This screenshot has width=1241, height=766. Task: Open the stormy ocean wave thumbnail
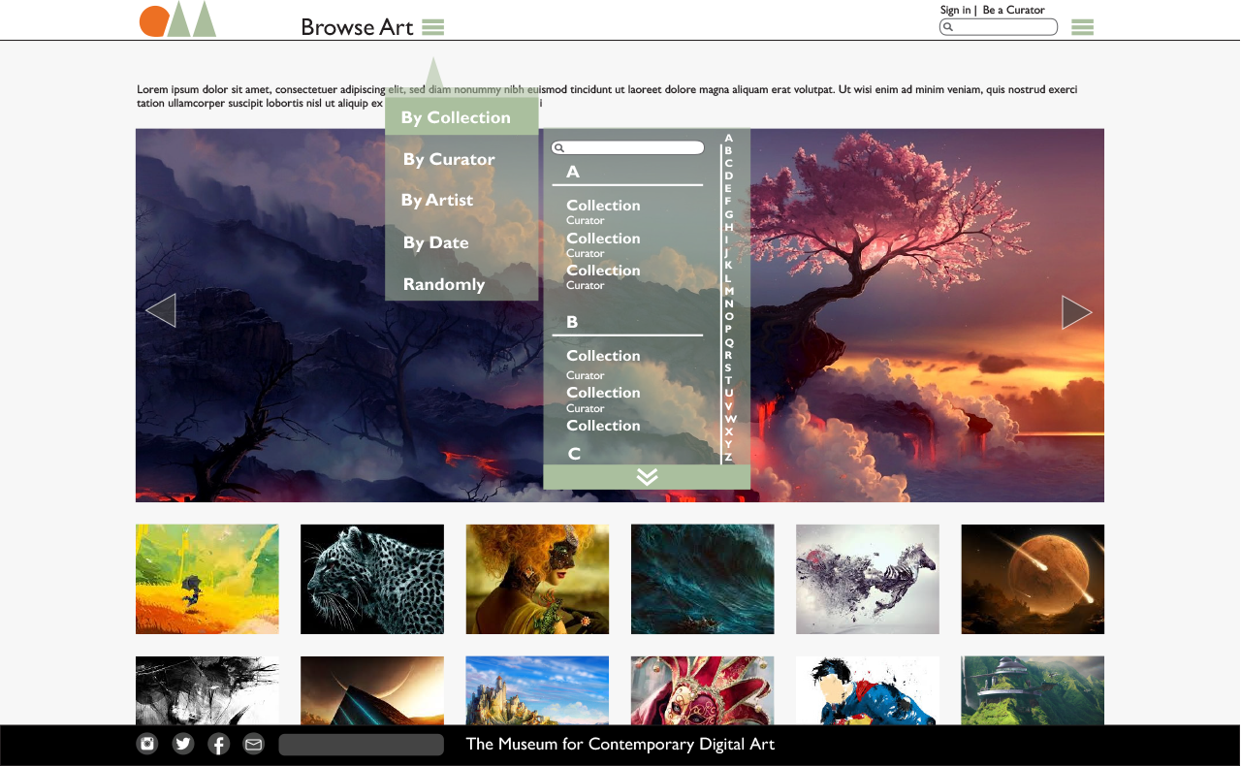click(703, 579)
